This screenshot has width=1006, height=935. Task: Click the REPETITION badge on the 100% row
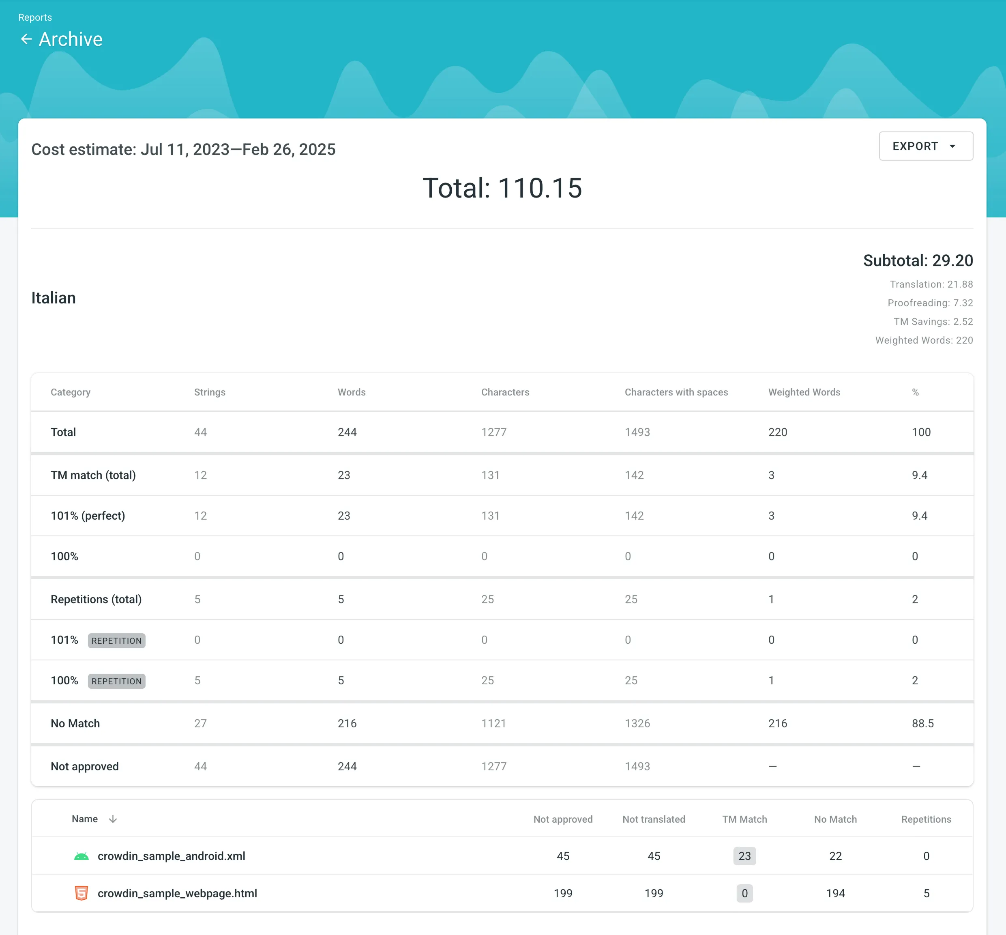tap(116, 681)
